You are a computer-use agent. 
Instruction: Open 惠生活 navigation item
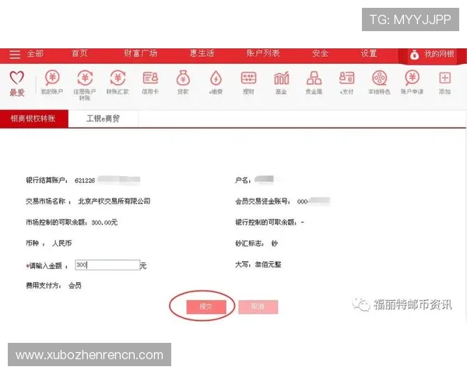pyautogui.click(x=202, y=54)
